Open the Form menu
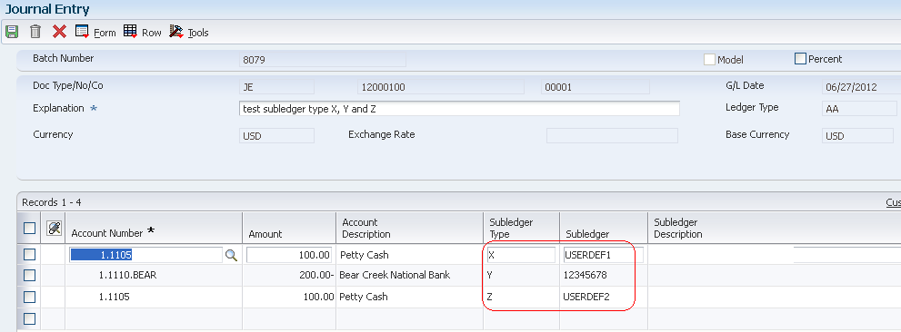The width and height of the screenshot is (901, 332). pyautogui.click(x=105, y=33)
